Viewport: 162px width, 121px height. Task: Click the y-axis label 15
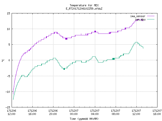8,13
